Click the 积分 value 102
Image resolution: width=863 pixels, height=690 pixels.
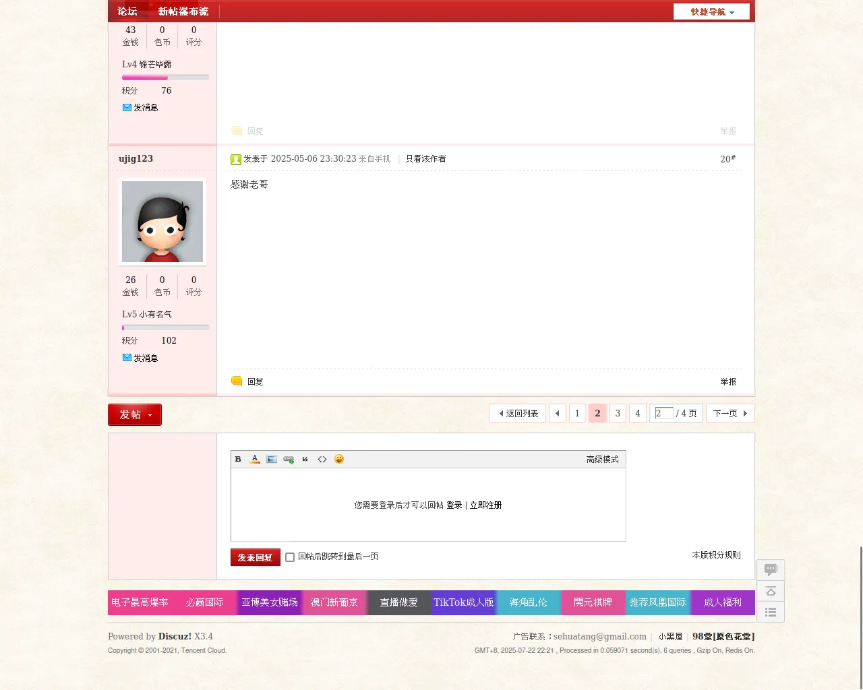click(169, 341)
